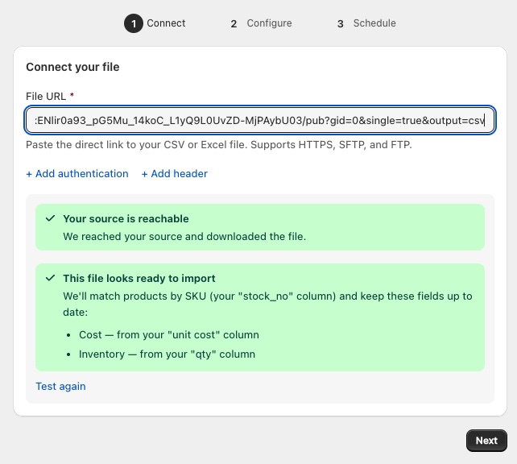517x464 pixels.
Task: Go to step 2 Configure
Action: (261, 23)
